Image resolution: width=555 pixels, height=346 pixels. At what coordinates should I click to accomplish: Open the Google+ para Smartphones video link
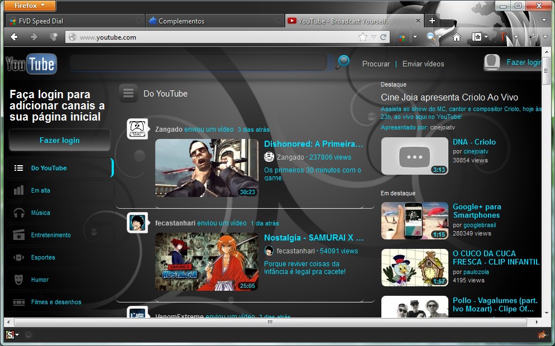[477, 211]
